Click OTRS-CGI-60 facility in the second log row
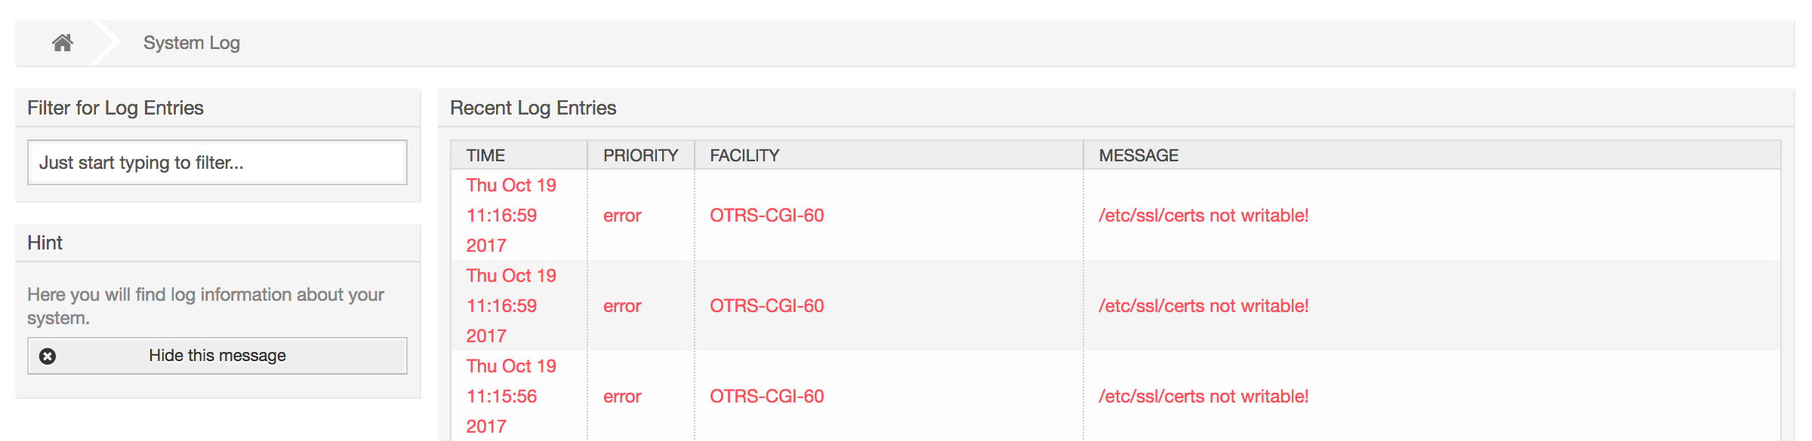1812x441 pixels. (x=766, y=306)
